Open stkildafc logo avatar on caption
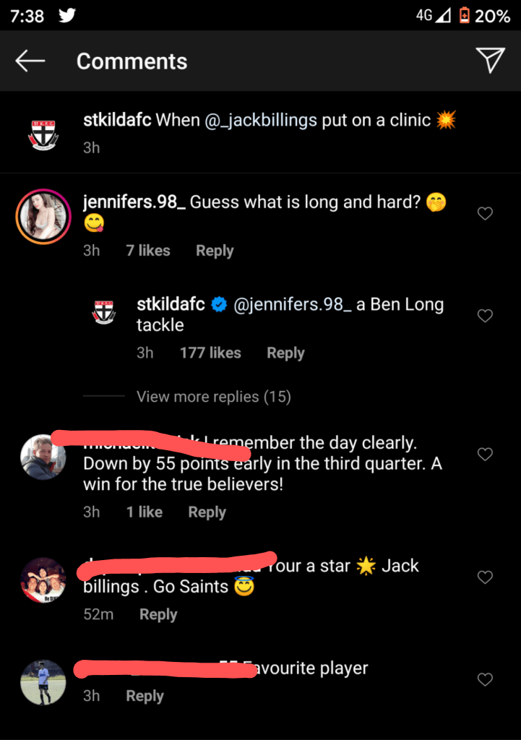521x740 pixels. pos(43,133)
